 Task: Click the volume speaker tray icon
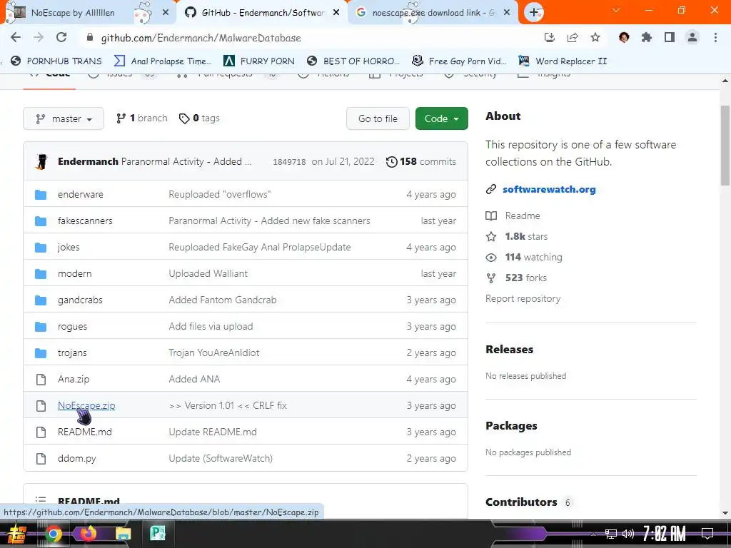coord(628,534)
